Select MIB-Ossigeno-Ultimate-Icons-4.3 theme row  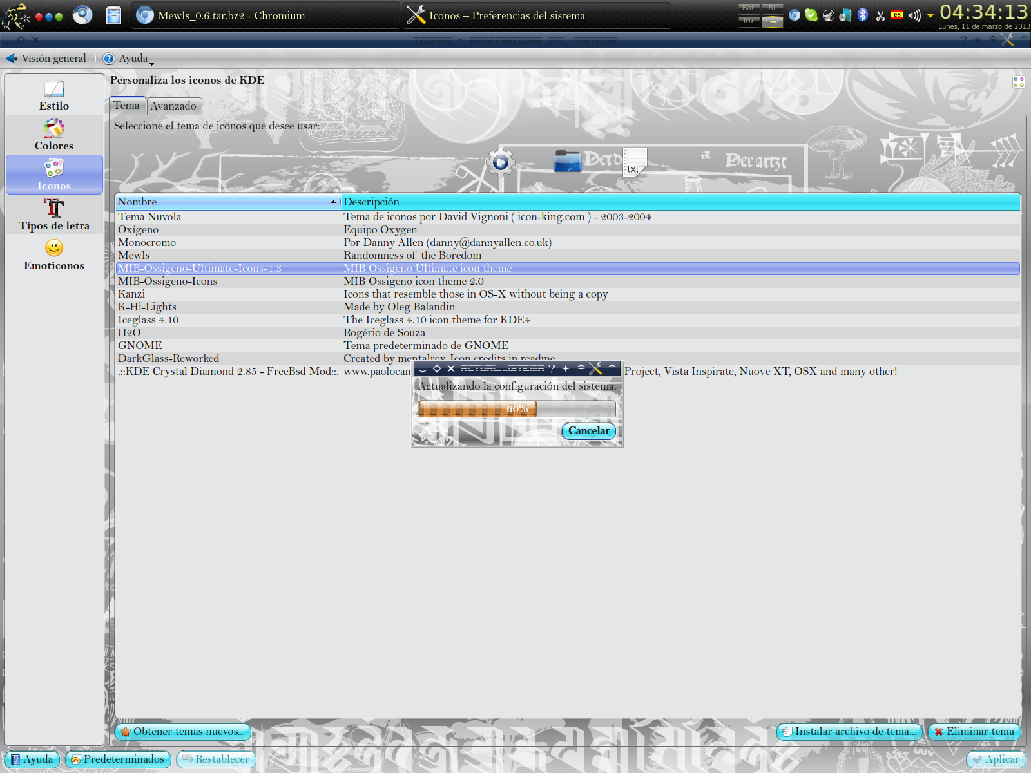tap(568, 269)
